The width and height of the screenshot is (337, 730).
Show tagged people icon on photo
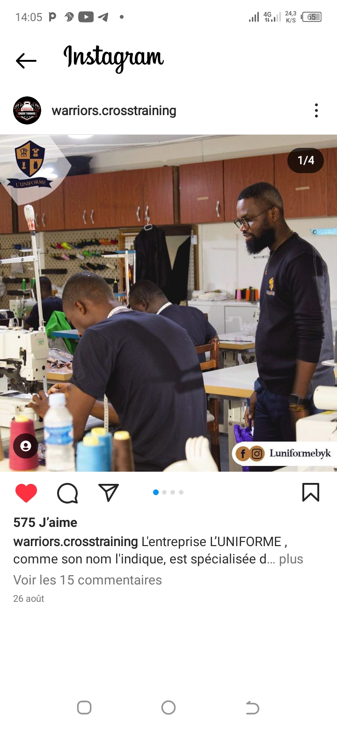tap(26, 446)
